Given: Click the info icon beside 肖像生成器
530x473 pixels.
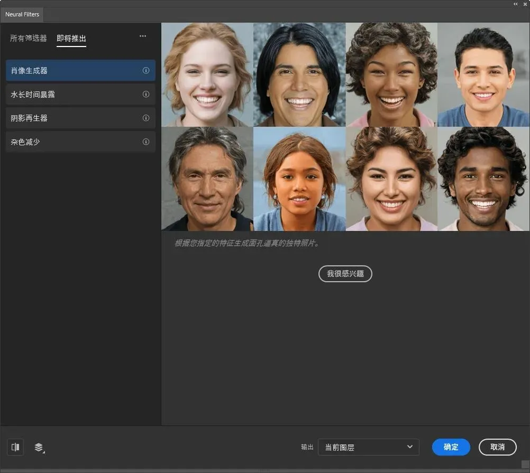Looking at the screenshot, I should [x=146, y=70].
